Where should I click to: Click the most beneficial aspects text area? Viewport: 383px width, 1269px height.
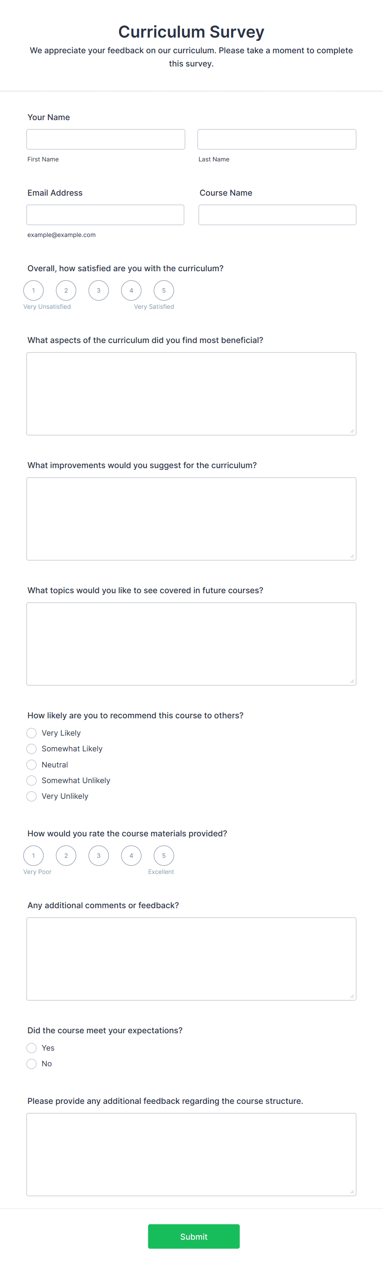click(191, 393)
